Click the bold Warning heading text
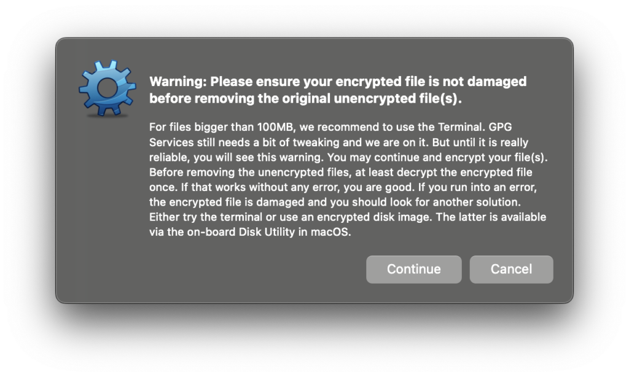The width and height of the screenshot is (629, 377). [x=338, y=90]
